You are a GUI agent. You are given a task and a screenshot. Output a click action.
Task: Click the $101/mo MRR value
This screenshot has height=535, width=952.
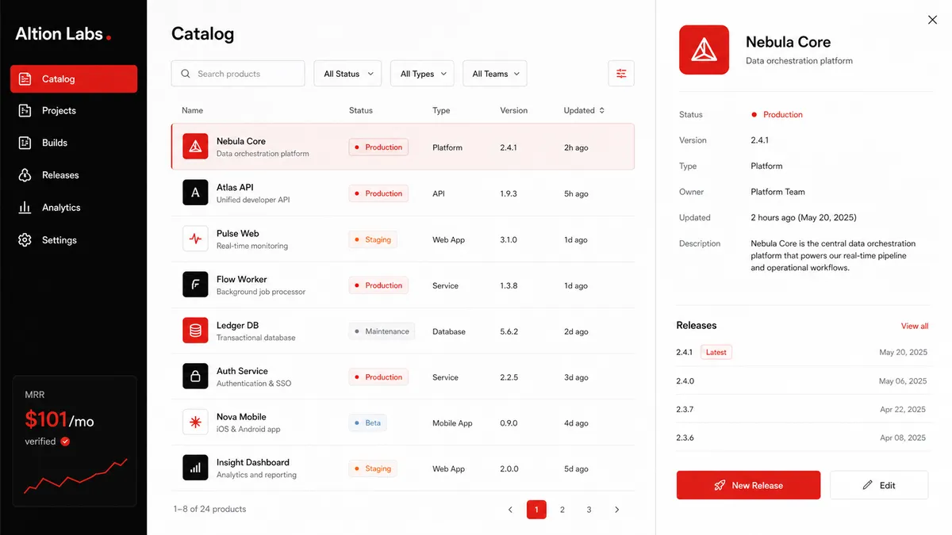coord(59,419)
